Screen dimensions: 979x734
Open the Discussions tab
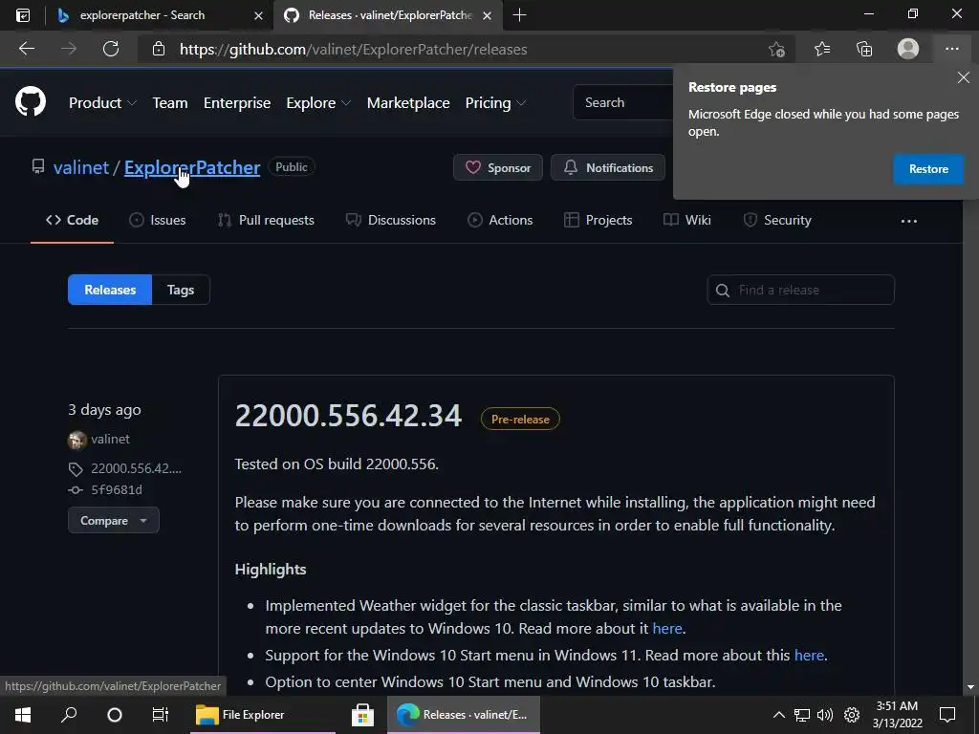(x=391, y=220)
